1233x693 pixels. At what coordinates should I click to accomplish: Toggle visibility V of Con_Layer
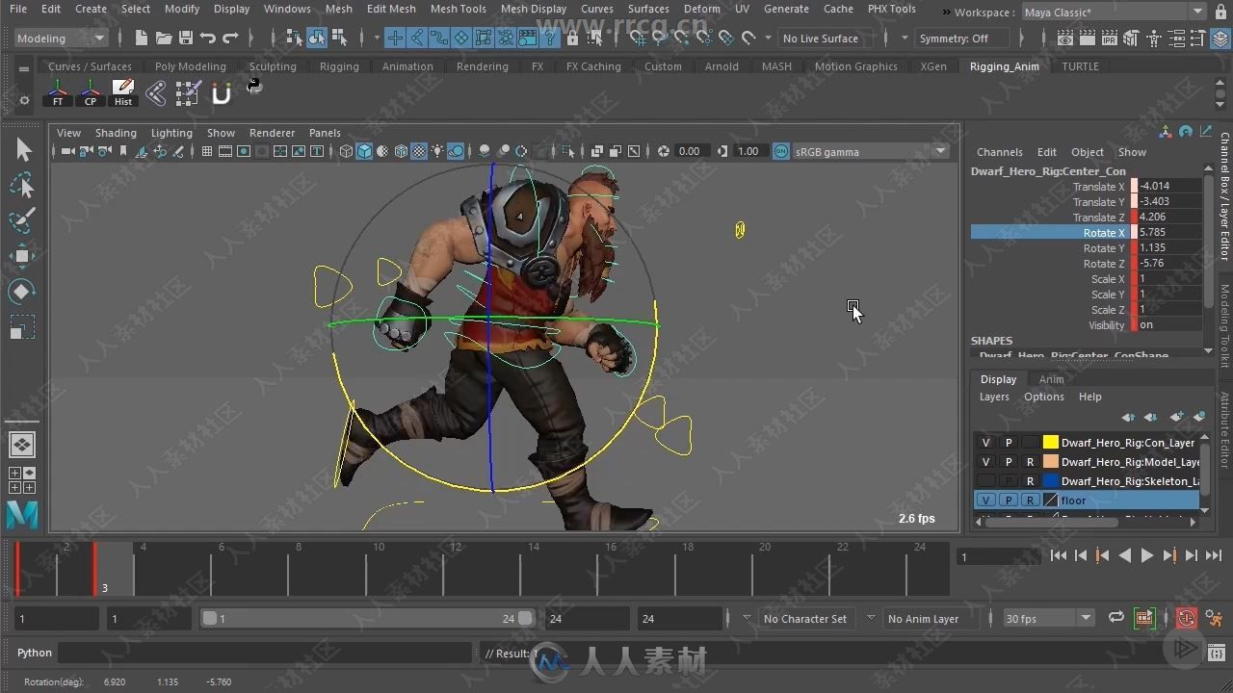pos(985,443)
